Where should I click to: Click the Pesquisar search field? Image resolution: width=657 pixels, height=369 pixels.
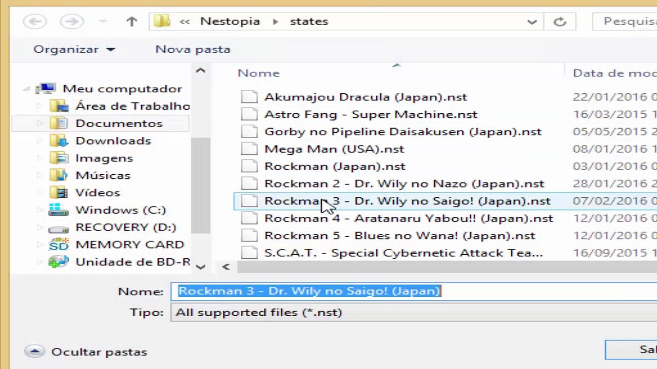625,22
